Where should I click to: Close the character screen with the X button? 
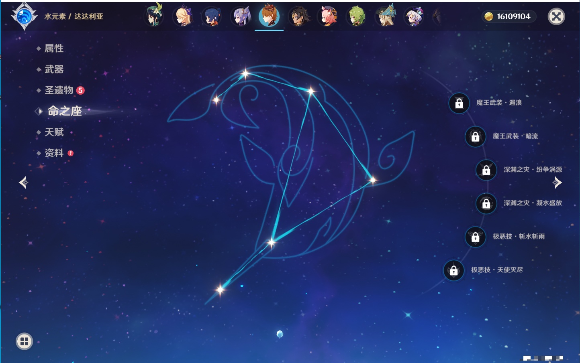point(556,16)
